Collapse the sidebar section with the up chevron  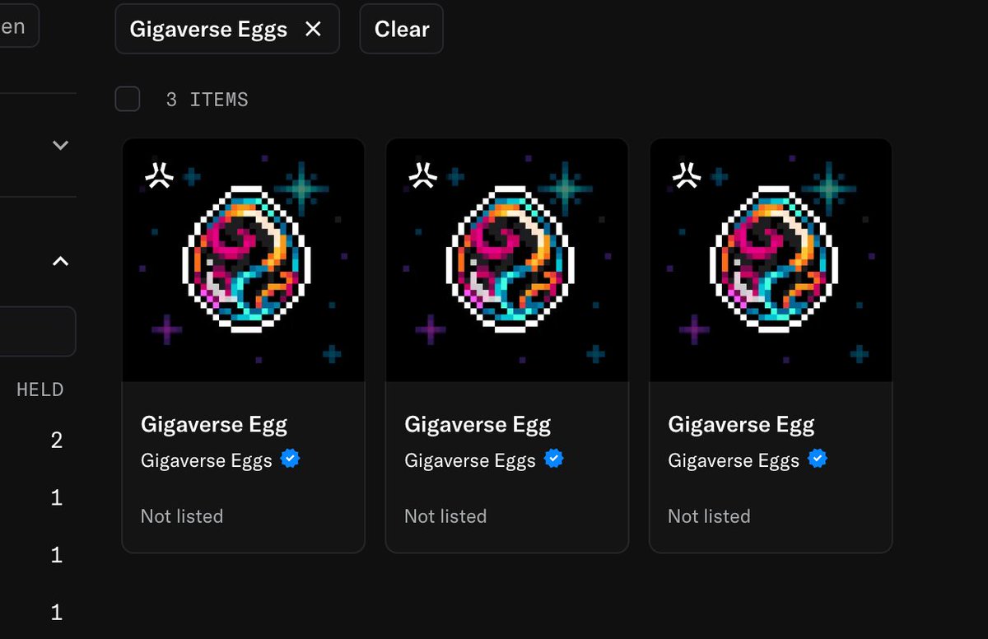(x=60, y=261)
